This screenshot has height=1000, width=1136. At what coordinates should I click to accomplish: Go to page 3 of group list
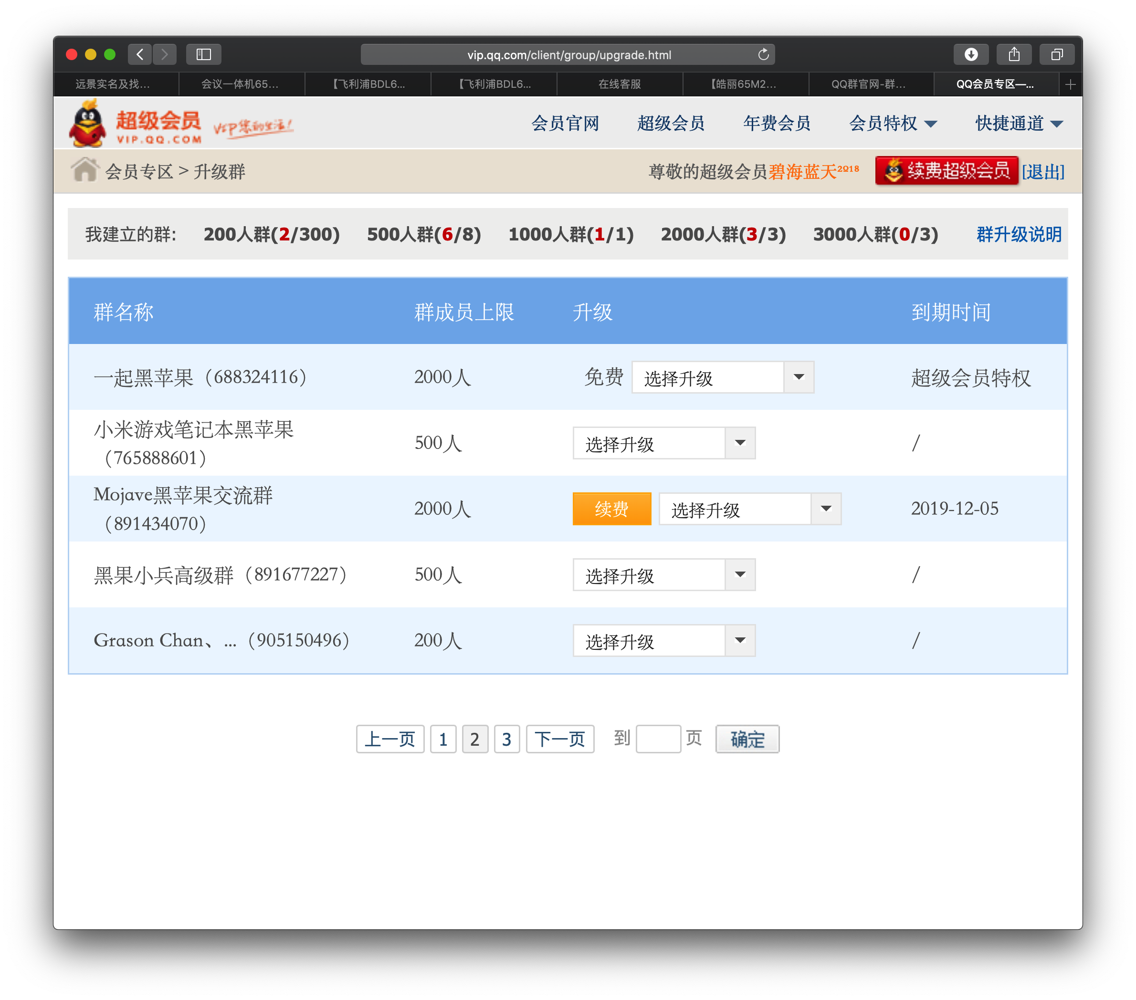point(506,739)
